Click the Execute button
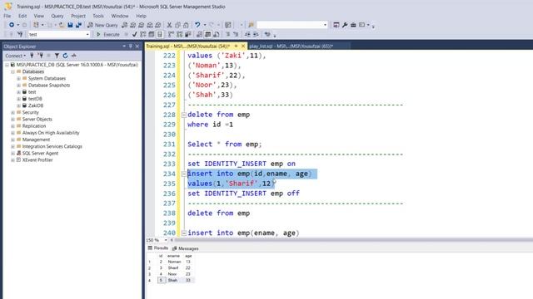This screenshot has width=533, height=299. pyautogui.click(x=108, y=34)
